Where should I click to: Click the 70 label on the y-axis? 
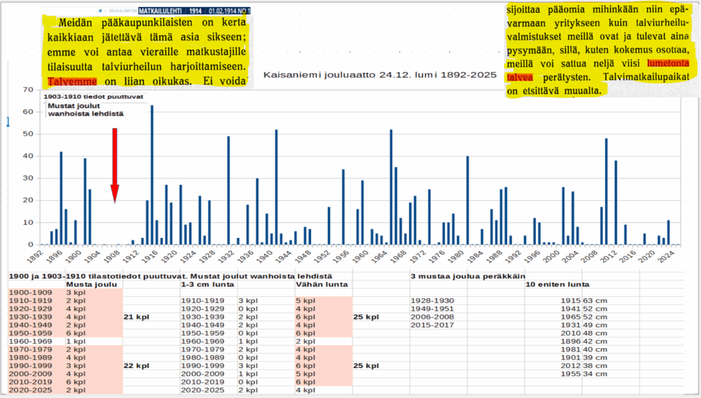pos(29,90)
